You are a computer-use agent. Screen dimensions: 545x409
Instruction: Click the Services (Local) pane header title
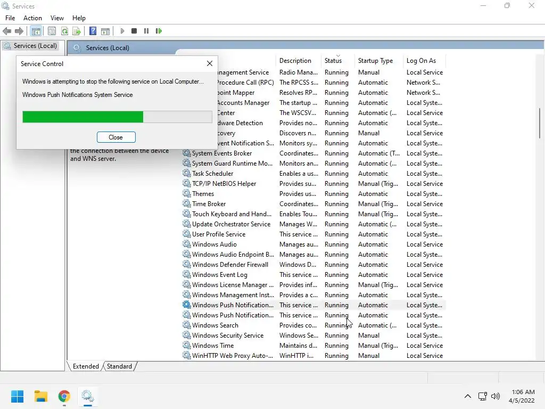108,48
